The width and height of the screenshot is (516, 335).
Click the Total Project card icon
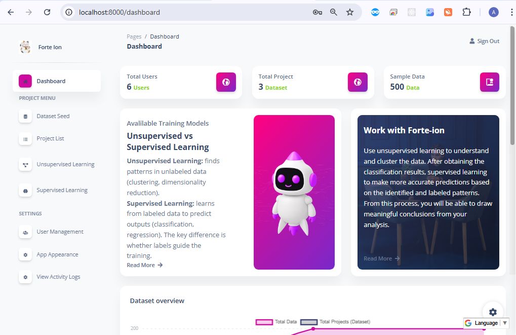point(358,82)
